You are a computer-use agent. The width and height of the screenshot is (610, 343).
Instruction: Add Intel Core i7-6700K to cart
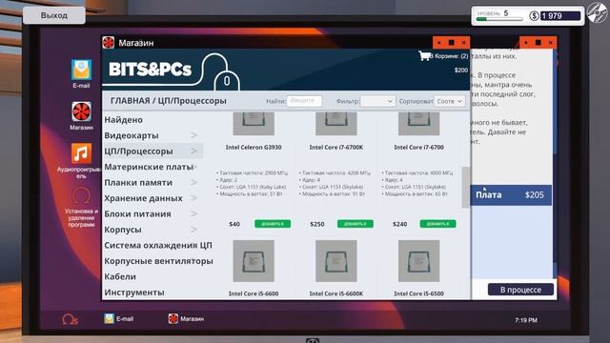pyautogui.click(x=356, y=224)
